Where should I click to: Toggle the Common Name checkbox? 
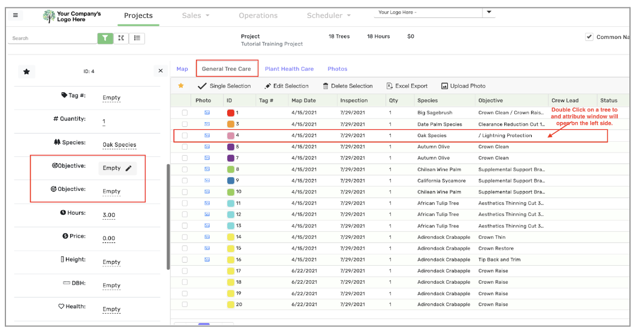[589, 37]
